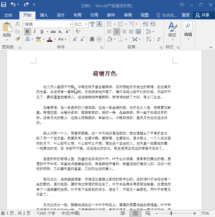
Task: Open Customize Quick Access Toolbar dropdown
Action: (34, 5)
